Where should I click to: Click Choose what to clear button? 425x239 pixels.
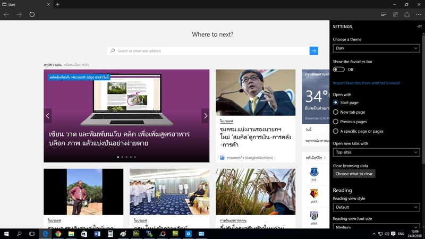click(354, 174)
